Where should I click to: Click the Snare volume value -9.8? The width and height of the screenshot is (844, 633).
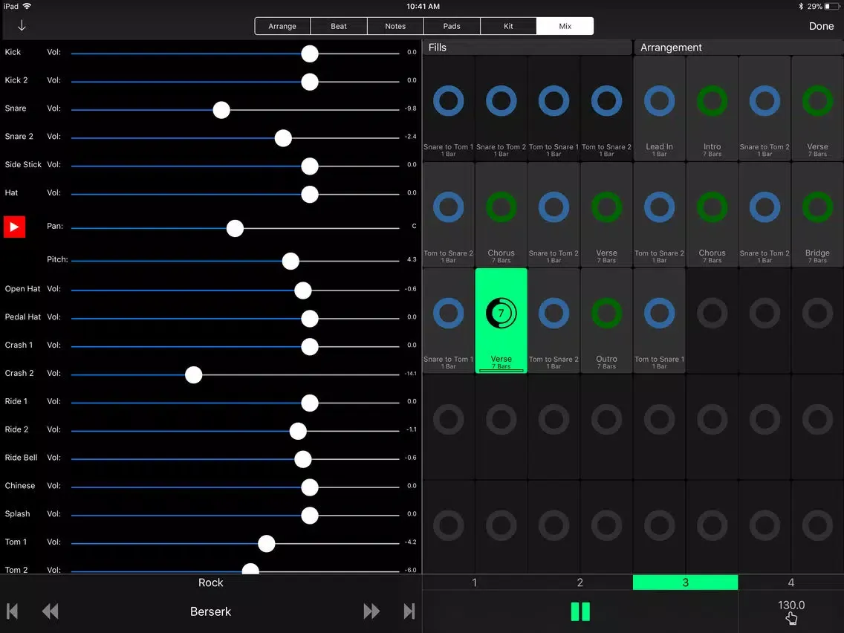(411, 108)
